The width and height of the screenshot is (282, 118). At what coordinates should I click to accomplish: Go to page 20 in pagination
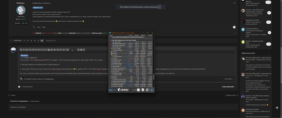click(35, 41)
